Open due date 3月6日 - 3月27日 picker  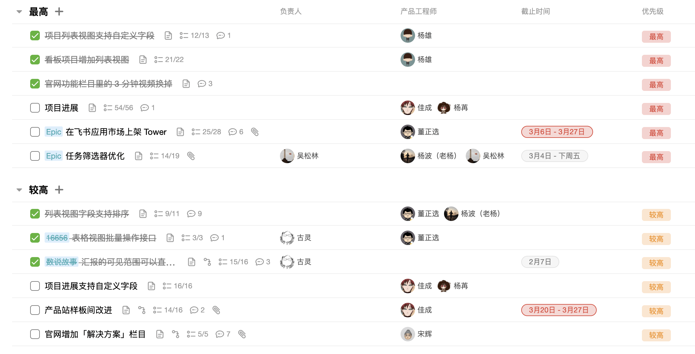click(557, 132)
